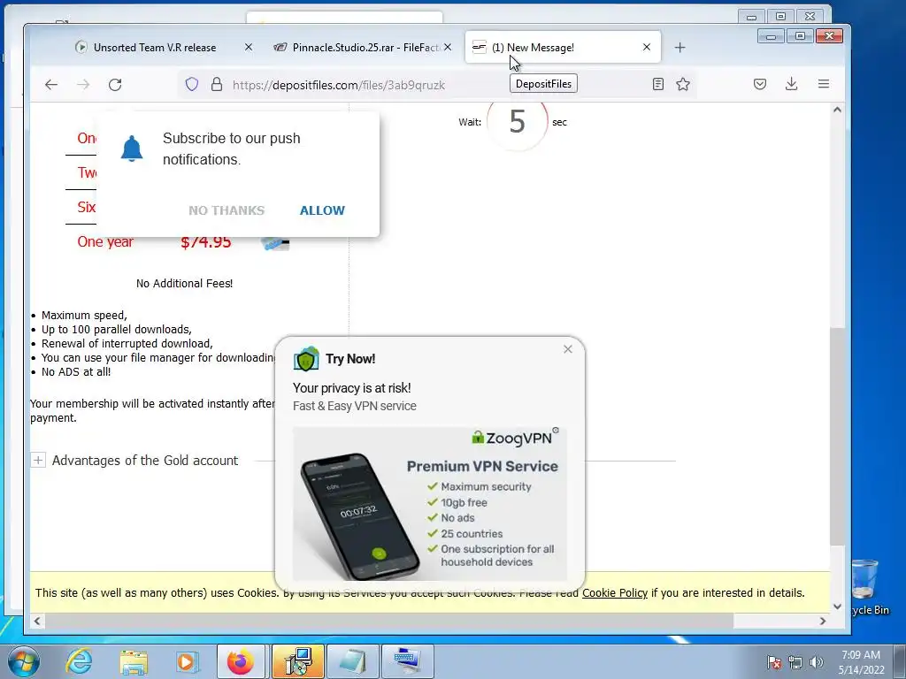This screenshot has width=906, height=679.
Task: Click 'Up to 100 parallel downloads,' text
Action: 116,330
